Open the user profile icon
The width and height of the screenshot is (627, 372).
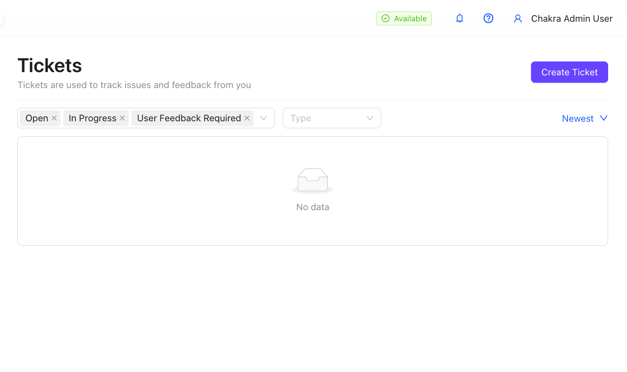pos(517,18)
